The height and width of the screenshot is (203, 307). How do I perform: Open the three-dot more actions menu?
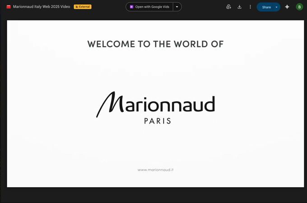(x=250, y=7)
